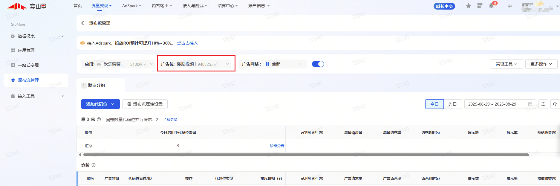560x186 pixels.
Task: Open the 账户信息 menu
Action: 259,6
